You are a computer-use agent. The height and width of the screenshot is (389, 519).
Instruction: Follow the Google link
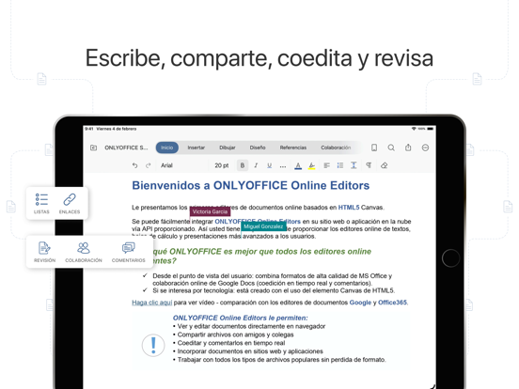(x=360, y=303)
